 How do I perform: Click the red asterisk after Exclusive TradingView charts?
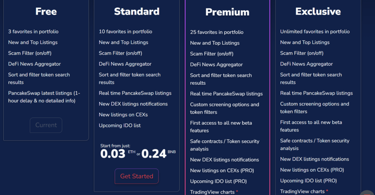click(327, 191)
